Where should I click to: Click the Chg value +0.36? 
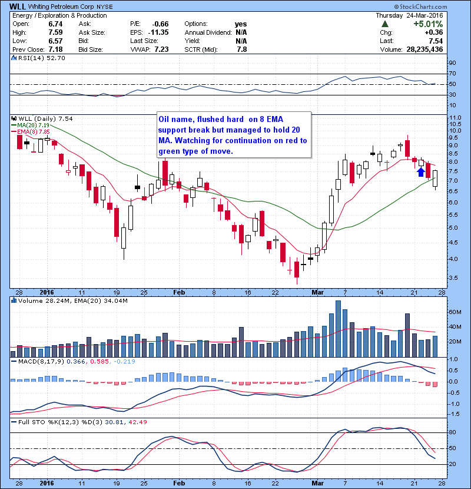[433, 32]
